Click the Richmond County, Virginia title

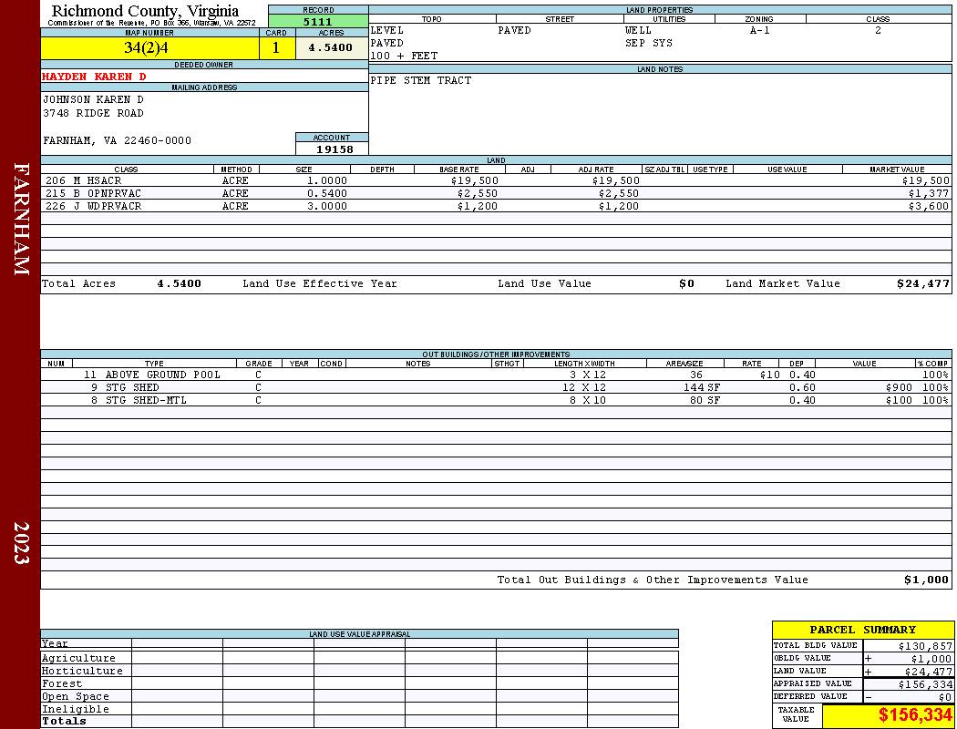[x=145, y=10]
